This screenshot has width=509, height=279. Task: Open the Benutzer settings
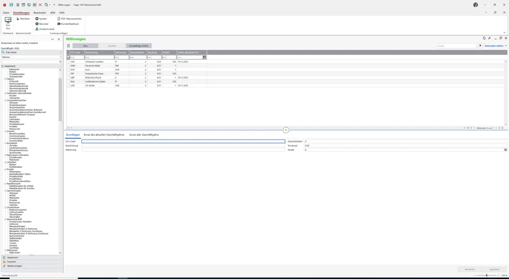[42, 24]
